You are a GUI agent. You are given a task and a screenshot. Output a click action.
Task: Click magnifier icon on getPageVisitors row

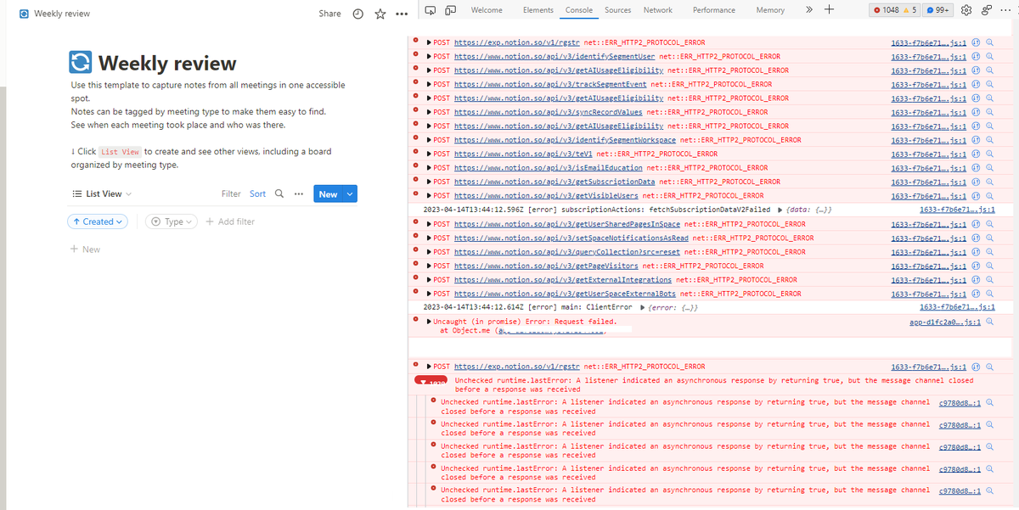coord(989,266)
